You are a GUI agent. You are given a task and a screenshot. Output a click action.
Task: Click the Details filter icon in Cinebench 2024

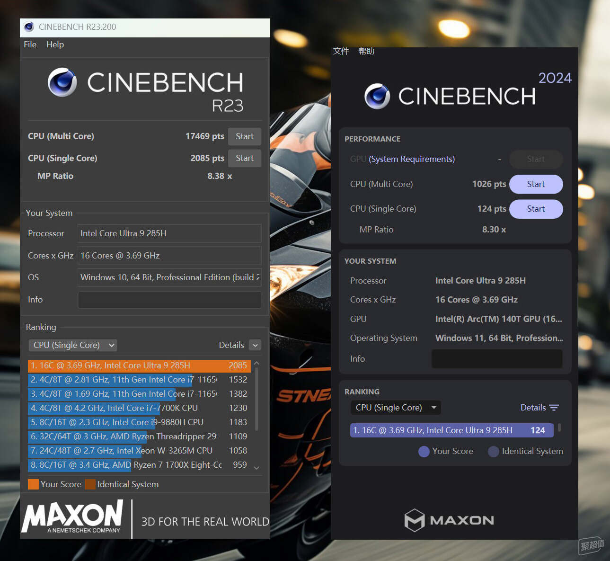554,408
